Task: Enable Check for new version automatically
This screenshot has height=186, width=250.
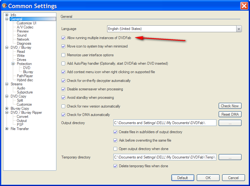Action: [63, 106]
